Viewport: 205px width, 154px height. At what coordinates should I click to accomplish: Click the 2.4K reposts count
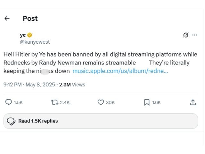tap(65, 102)
